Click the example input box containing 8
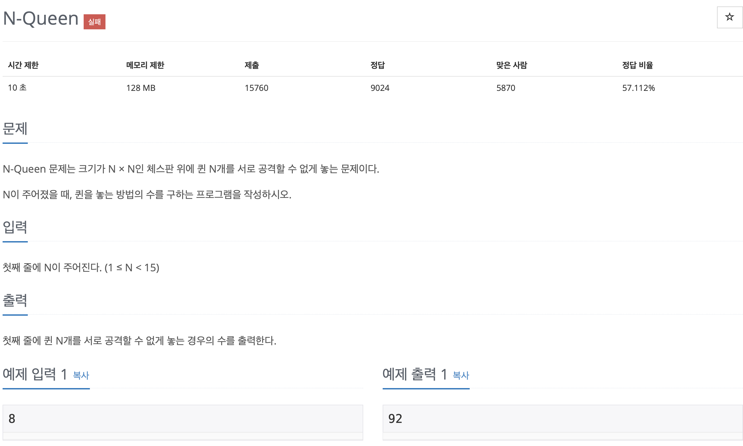This screenshot has width=743, height=446. [x=183, y=418]
